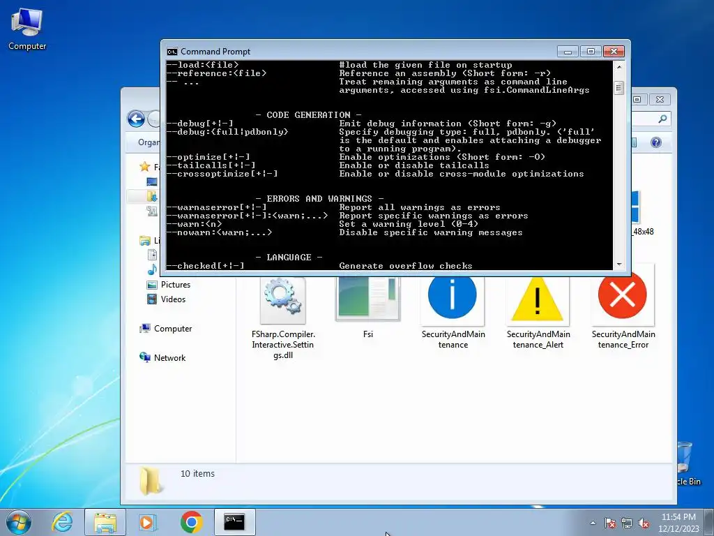Viewport: 714px width, 536px height.
Task: Open Explorer help question mark button
Action: [655, 142]
